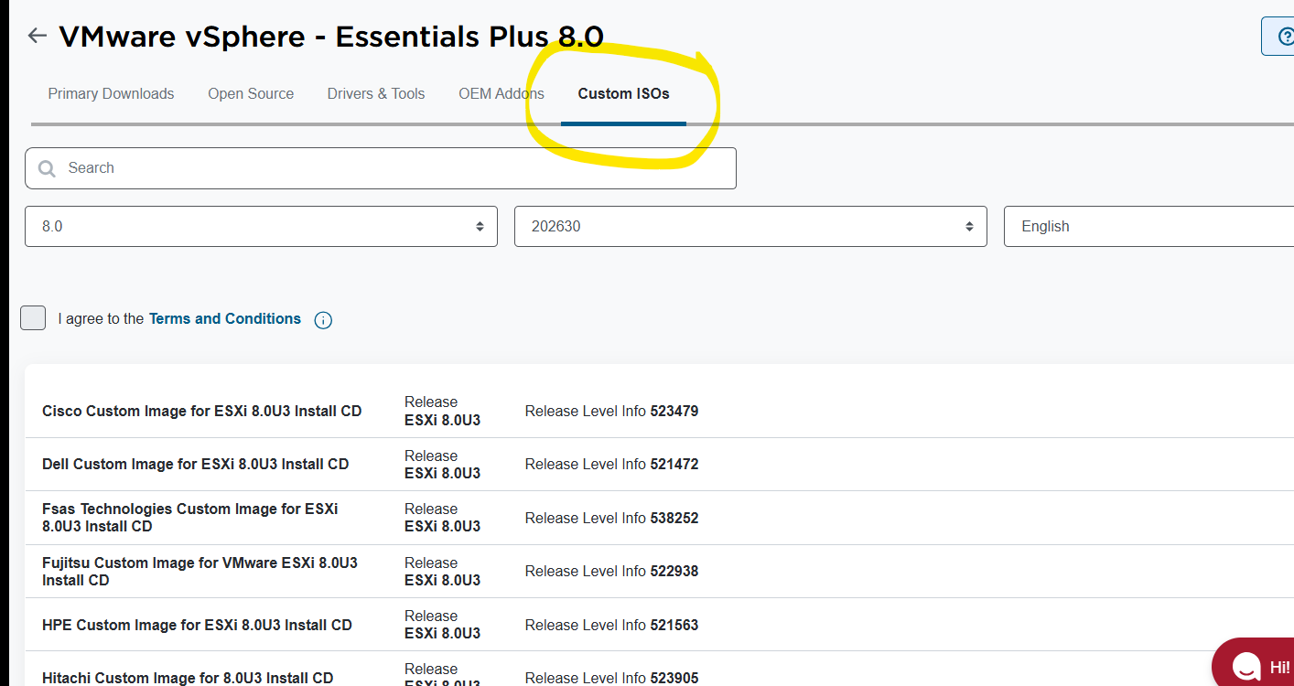Screen dimensions: 1294x686
Task: Click the Fujitsu Custom Image row
Action: [x=199, y=572]
